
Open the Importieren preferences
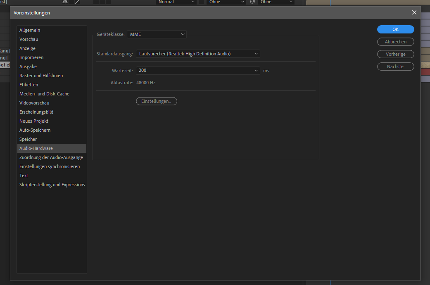click(52, 57)
